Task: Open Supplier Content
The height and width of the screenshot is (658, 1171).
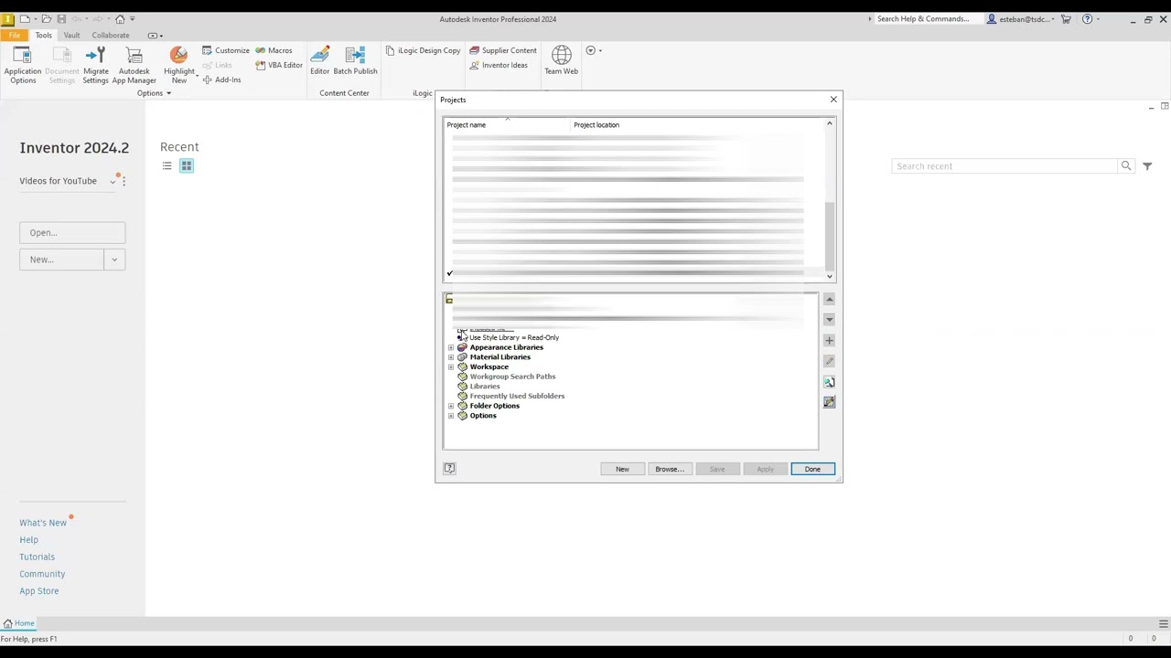Action: [503, 50]
